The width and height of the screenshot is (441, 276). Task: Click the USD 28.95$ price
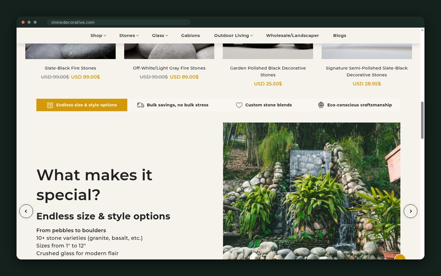(x=367, y=84)
